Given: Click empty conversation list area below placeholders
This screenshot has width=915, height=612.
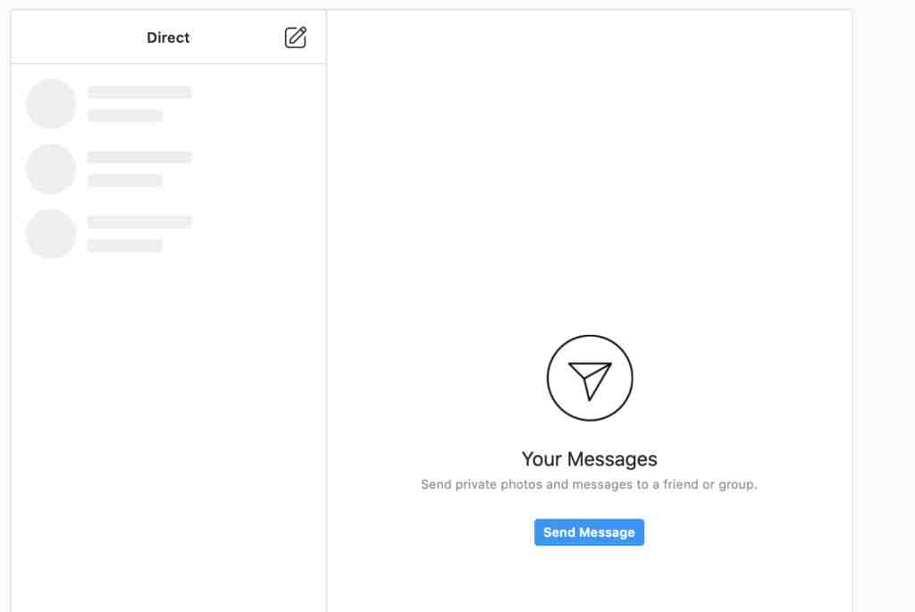Looking at the screenshot, I should [168, 432].
